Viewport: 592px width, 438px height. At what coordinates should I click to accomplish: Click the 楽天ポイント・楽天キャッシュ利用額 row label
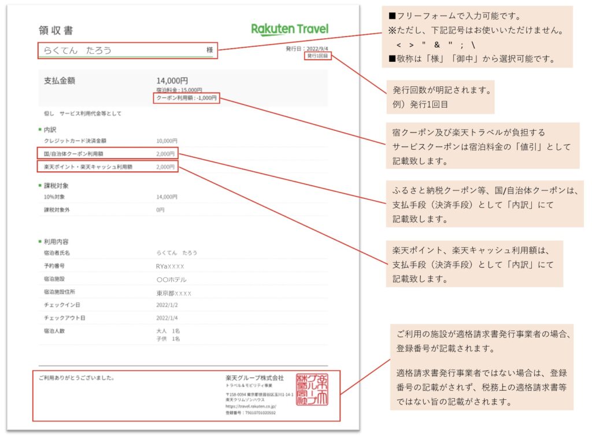tap(88, 167)
